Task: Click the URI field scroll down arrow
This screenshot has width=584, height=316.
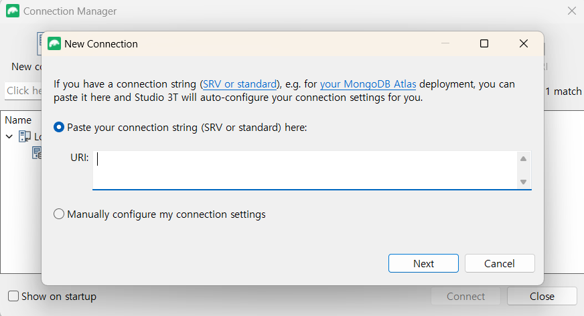Action: pyautogui.click(x=524, y=182)
